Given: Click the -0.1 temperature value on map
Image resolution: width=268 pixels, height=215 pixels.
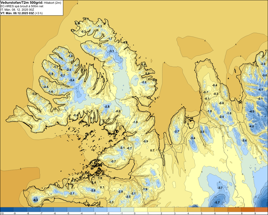Looking at the screenshot, I should (207, 99).
